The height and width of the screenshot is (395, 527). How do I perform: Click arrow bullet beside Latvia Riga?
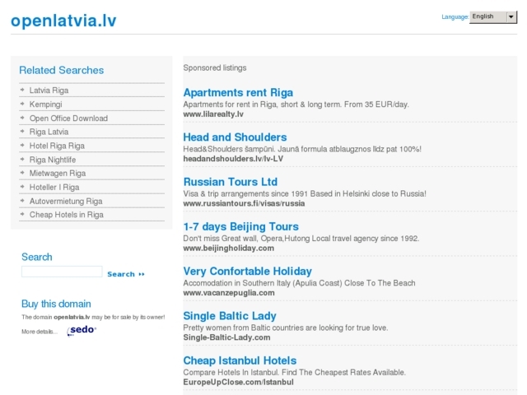pyautogui.click(x=22, y=90)
